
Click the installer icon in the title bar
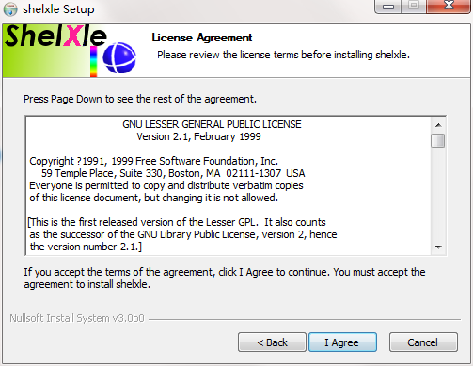[x=10, y=9]
